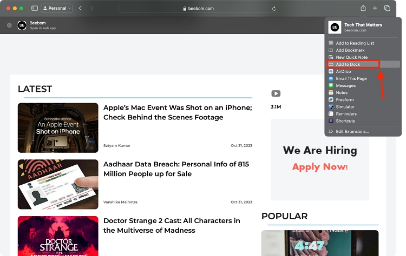
Task: Click the Freeform app icon
Action: pos(331,99)
